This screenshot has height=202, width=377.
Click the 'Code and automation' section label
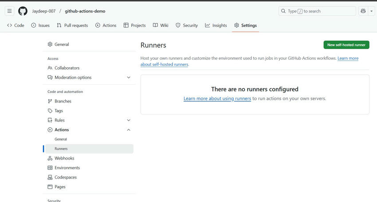(x=65, y=91)
